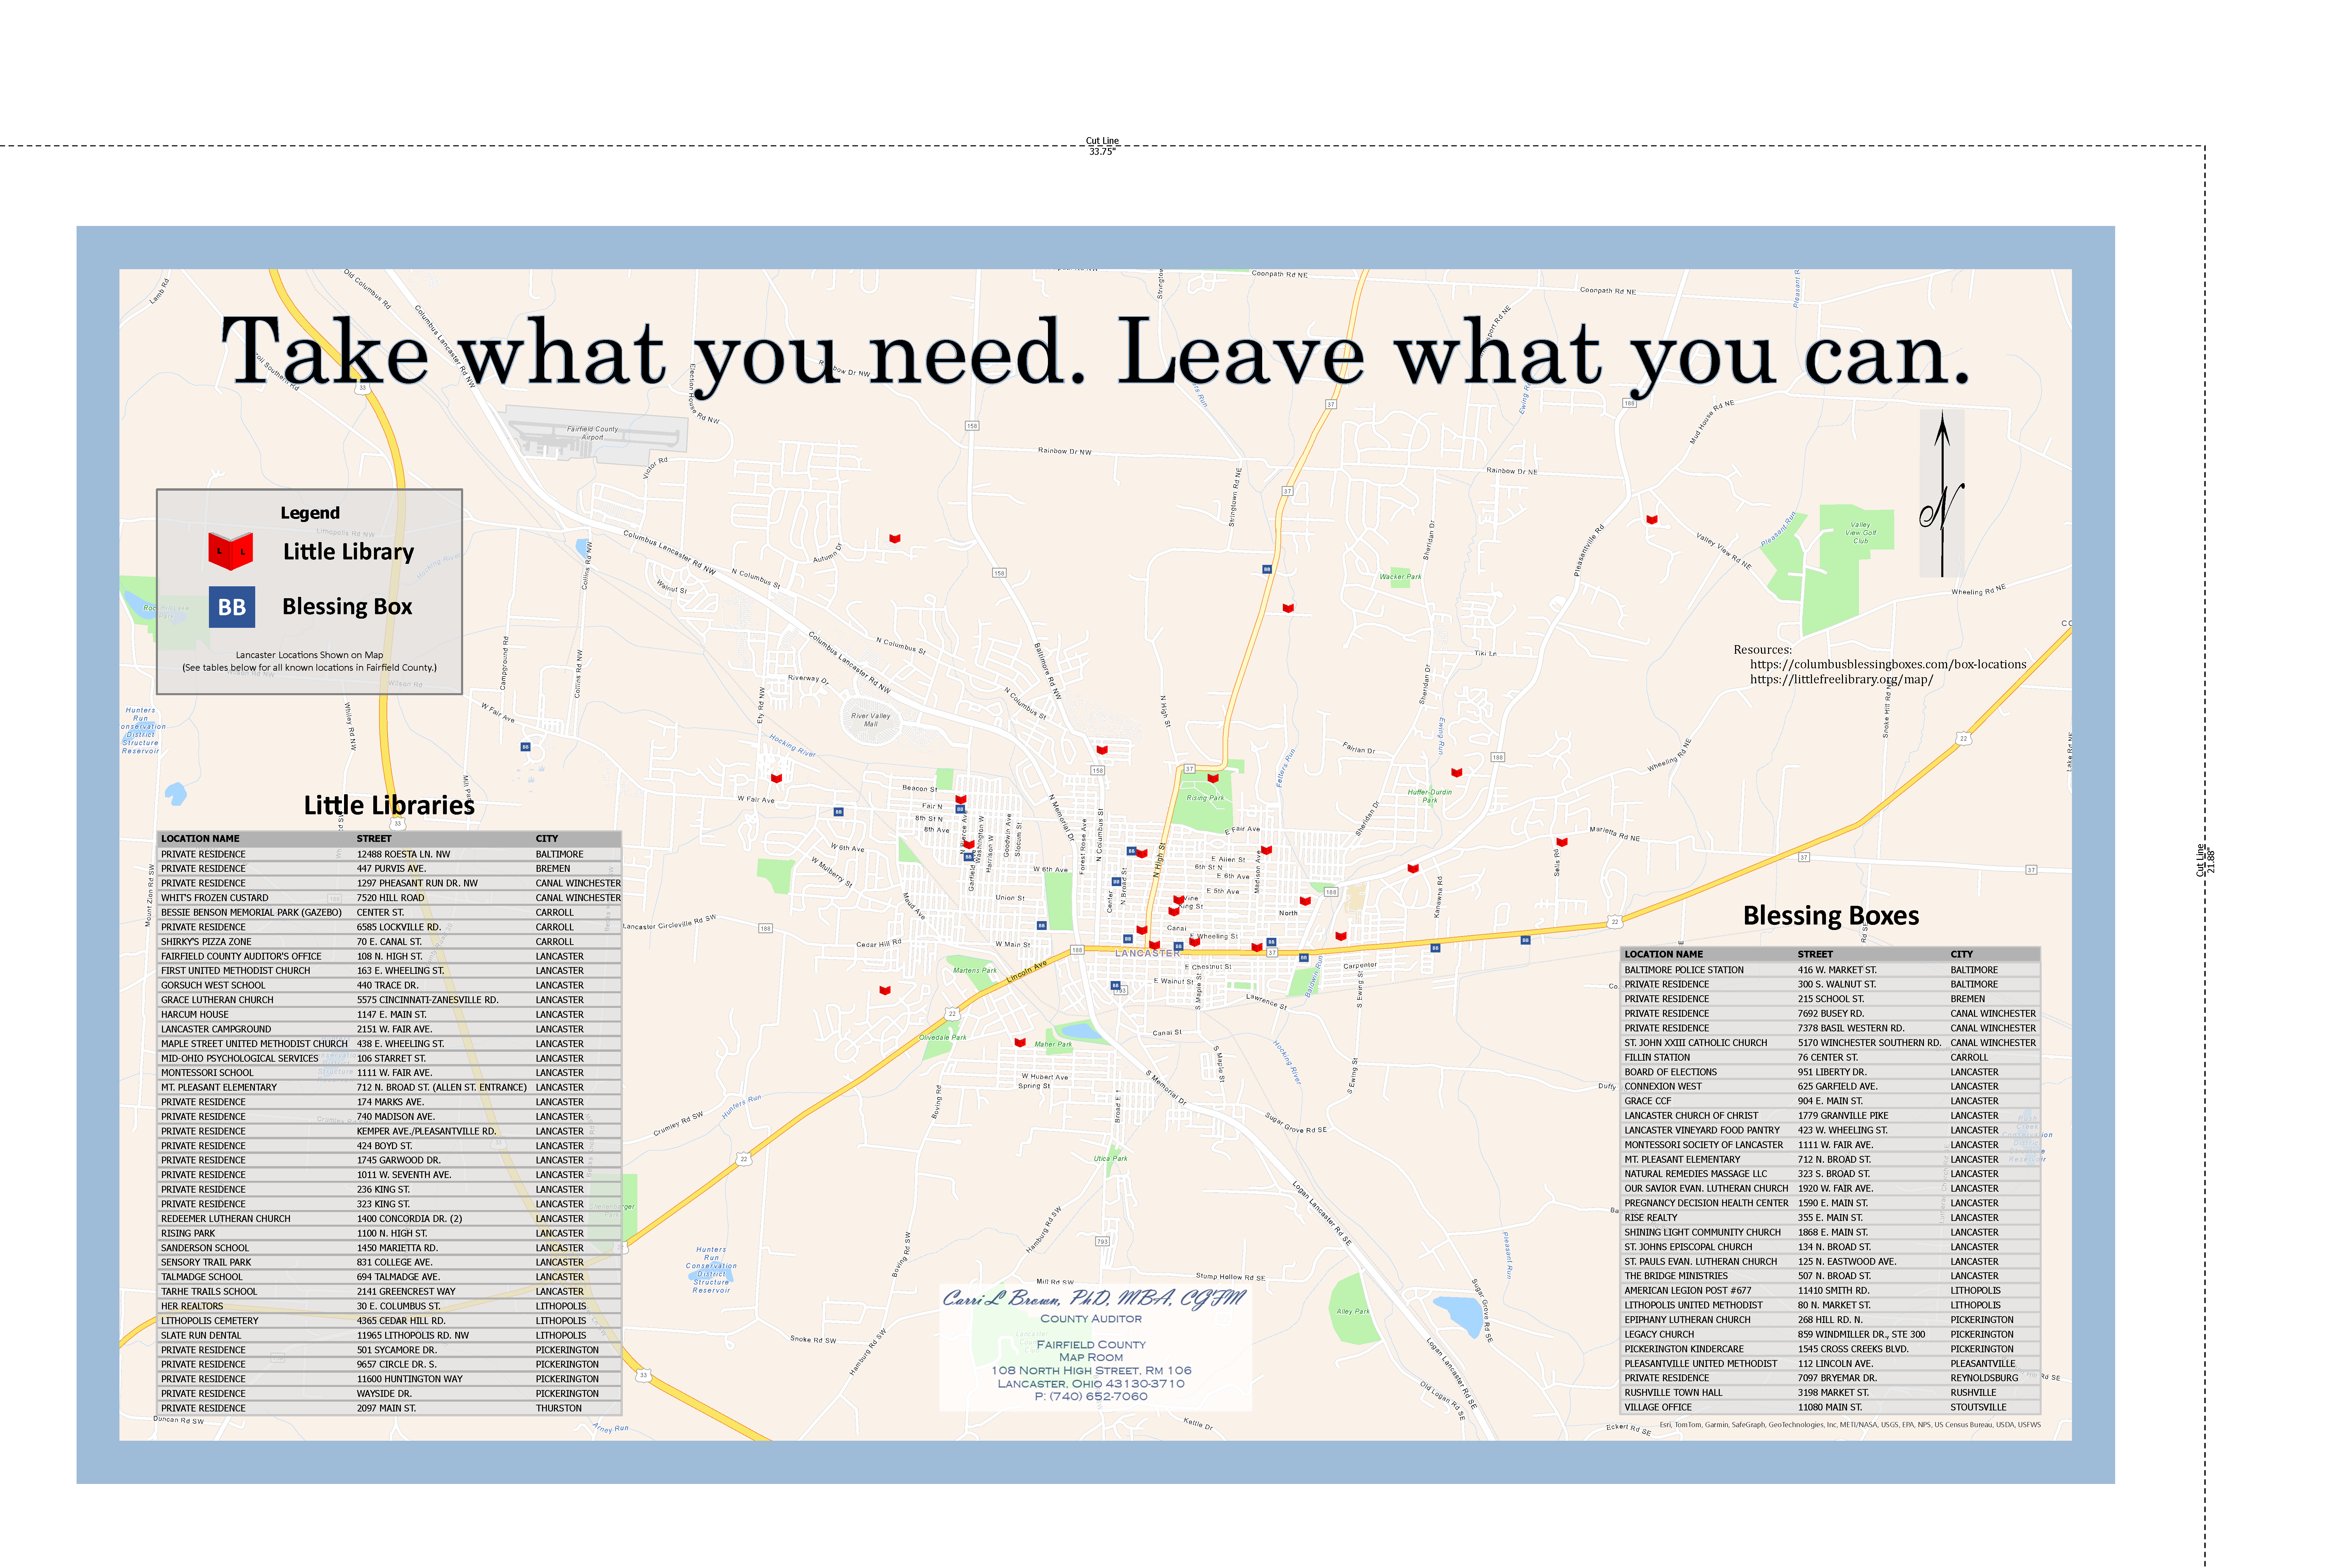
Task: Click Little Library marker on Sells Rd
Action: pos(1562,842)
